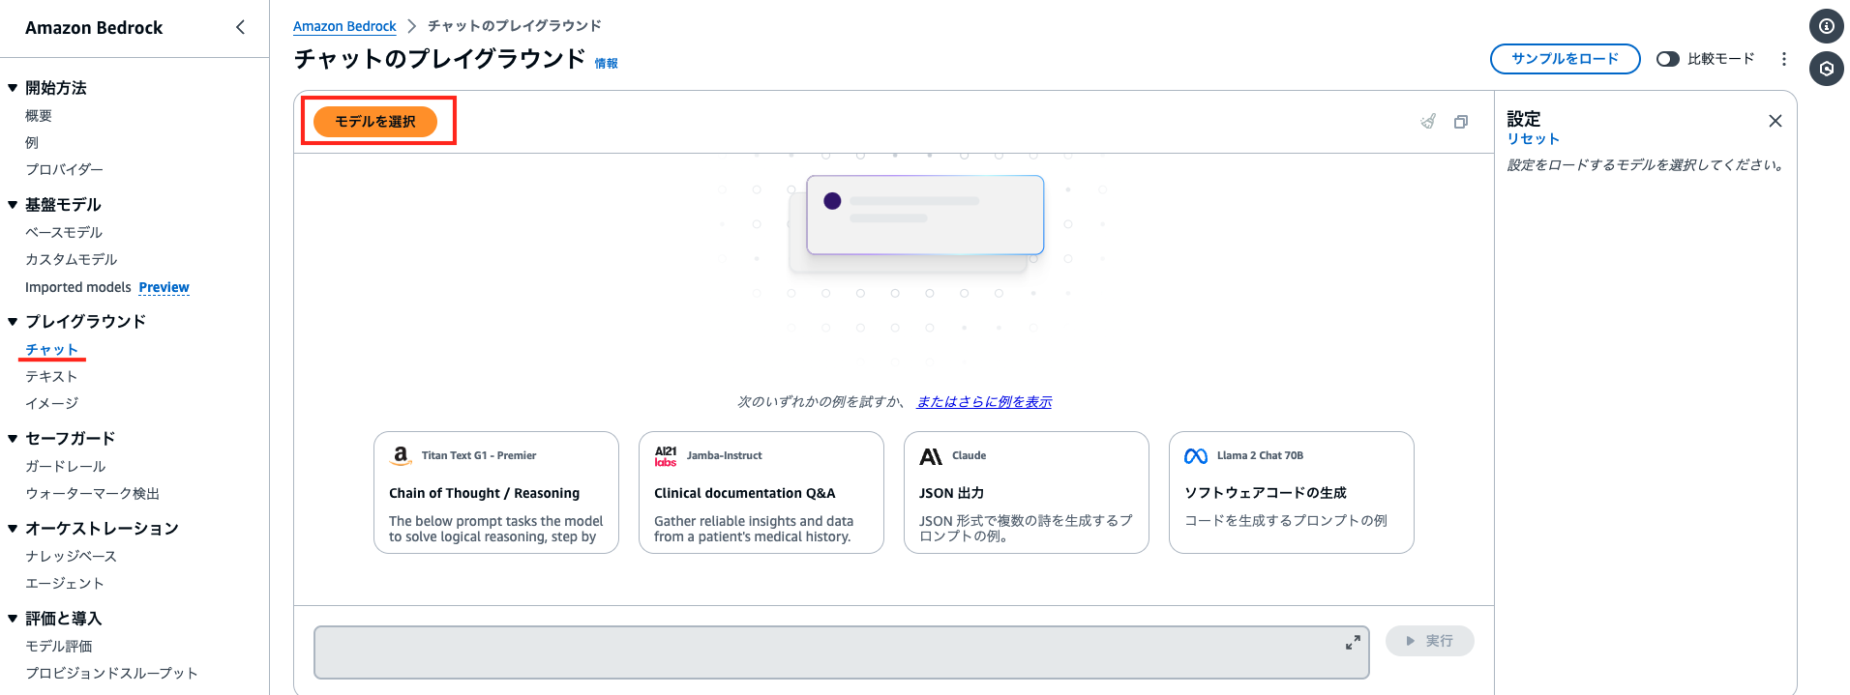Viewport: 1850px width, 695px height.
Task: Click the Meta logo on Llama card
Action: tap(1196, 456)
